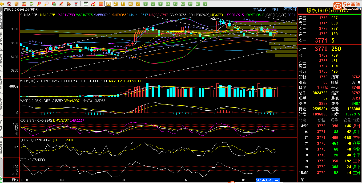Click the QHLSR indicator label

(25, 140)
